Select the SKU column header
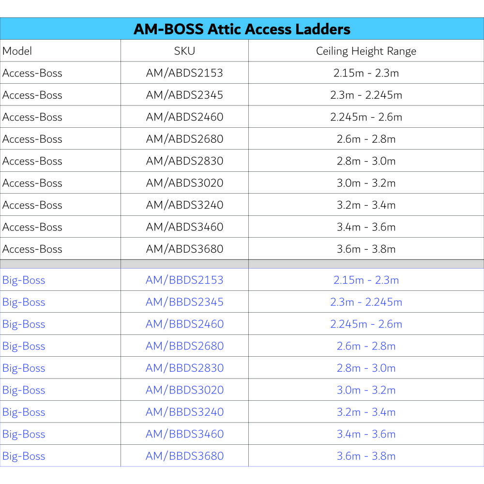The image size is (484, 484). [x=184, y=51]
